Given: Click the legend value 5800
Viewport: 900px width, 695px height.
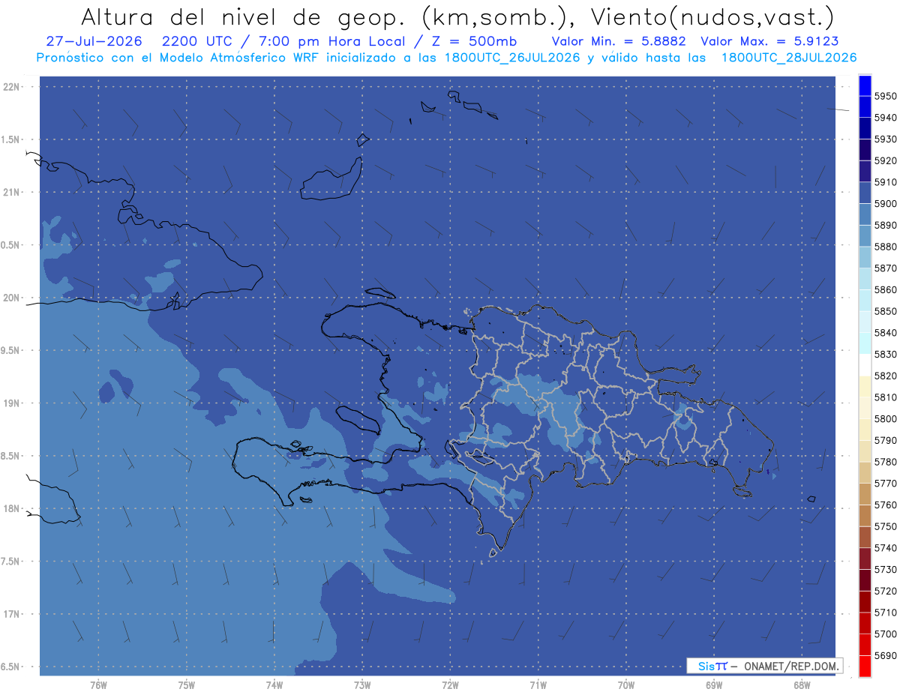Looking at the screenshot, I should tap(886, 418).
